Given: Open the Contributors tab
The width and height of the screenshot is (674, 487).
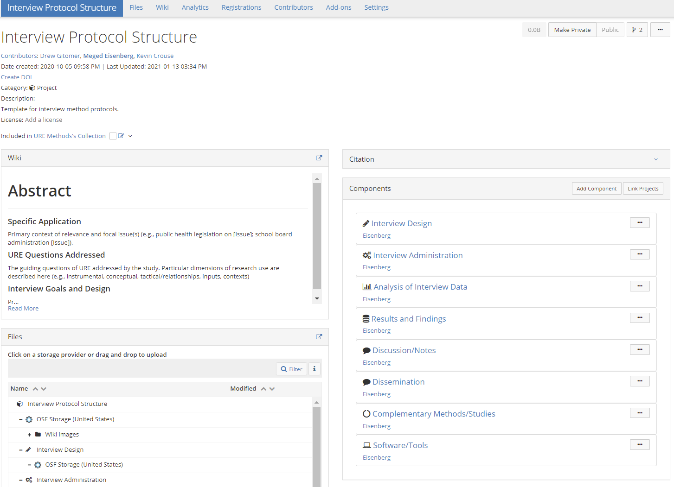Looking at the screenshot, I should coord(294,7).
